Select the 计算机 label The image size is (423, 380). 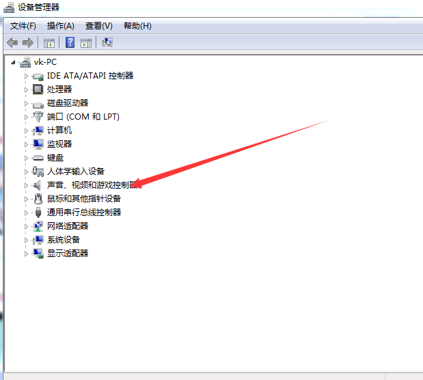point(59,131)
